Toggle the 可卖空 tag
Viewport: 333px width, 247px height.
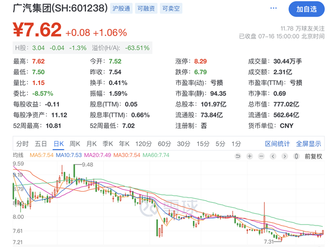(x=171, y=9)
